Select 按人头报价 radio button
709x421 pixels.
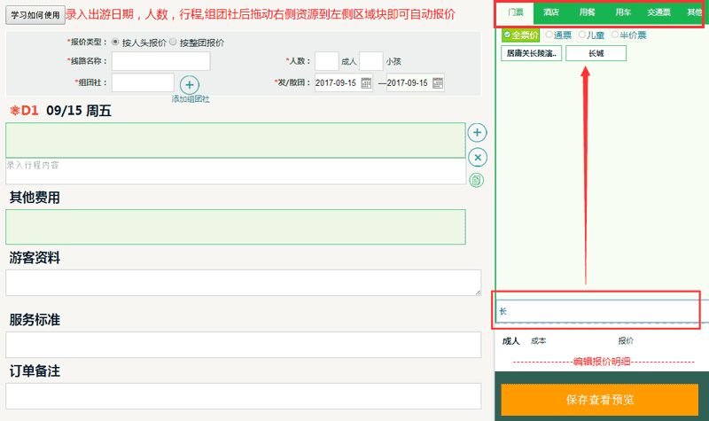tap(115, 42)
